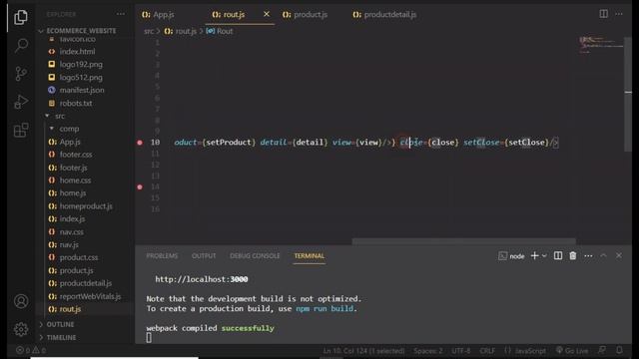
Task: Switch to the DEBUG CONSOLE tab
Action: (x=255, y=256)
